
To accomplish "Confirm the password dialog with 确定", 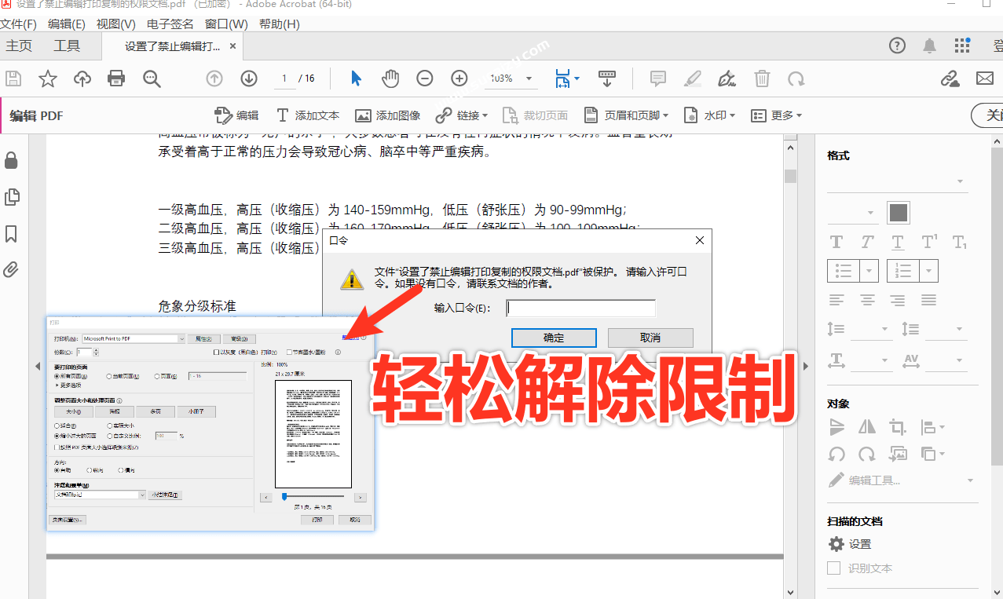I will point(554,338).
